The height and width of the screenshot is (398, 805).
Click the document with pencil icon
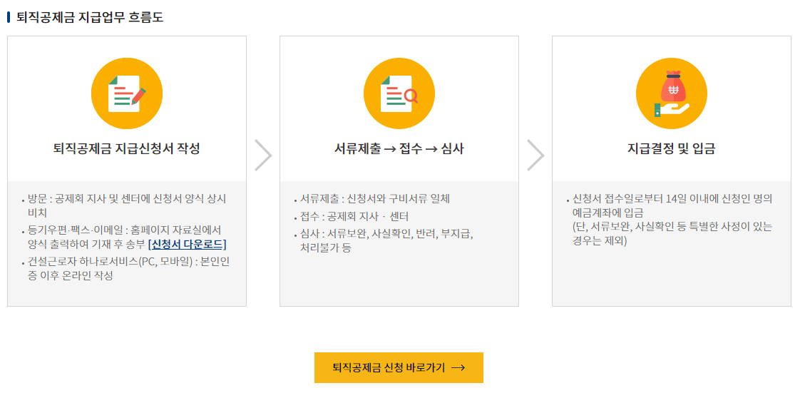[127, 94]
